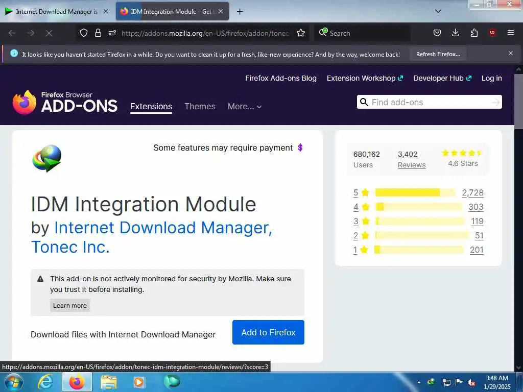This screenshot has width=523, height=392.
Task: Open Windows Explorer folder on taskbar
Action: [109, 382]
